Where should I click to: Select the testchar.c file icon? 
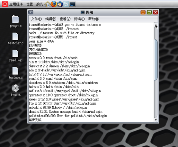(x=16, y=38)
